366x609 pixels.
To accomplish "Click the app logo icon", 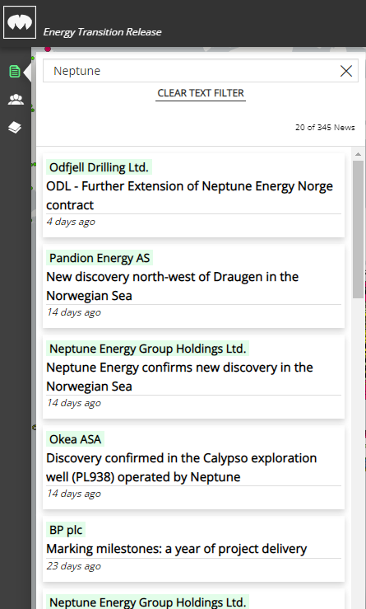I will [x=20, y=22].
